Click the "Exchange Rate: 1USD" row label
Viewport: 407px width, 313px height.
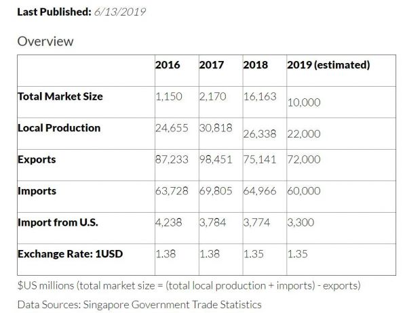71,254
